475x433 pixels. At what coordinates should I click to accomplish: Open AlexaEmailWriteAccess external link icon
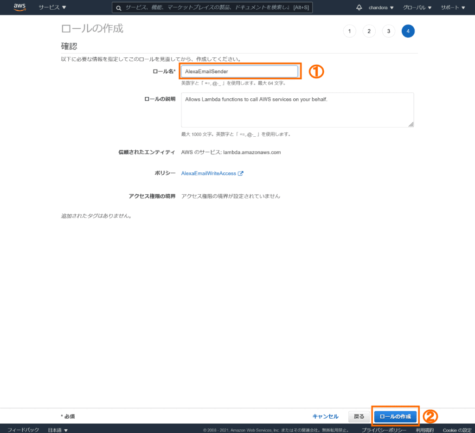[241, 173]
